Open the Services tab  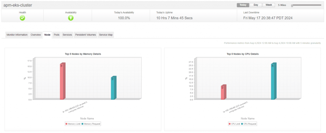pyautogui.click(x=67, y=35)
